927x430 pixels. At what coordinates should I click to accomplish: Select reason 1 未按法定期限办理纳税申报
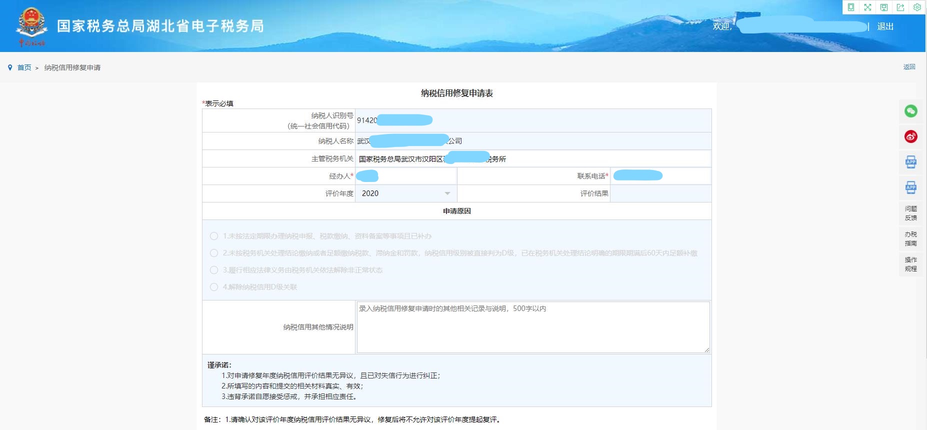click(214, 236)
